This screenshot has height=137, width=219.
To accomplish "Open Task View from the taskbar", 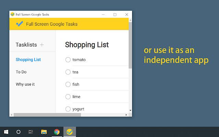I will click(x=31, y=132).
